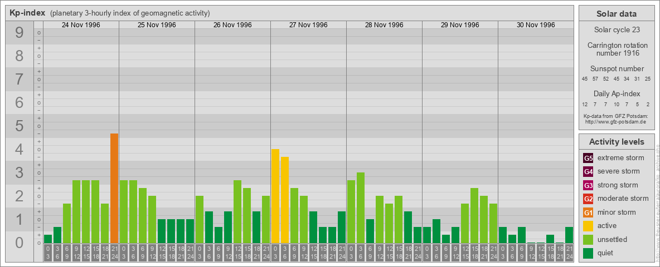Click the 'extreme storm' legend label
This screenshot has height=267, width=660.
point(621,158)
